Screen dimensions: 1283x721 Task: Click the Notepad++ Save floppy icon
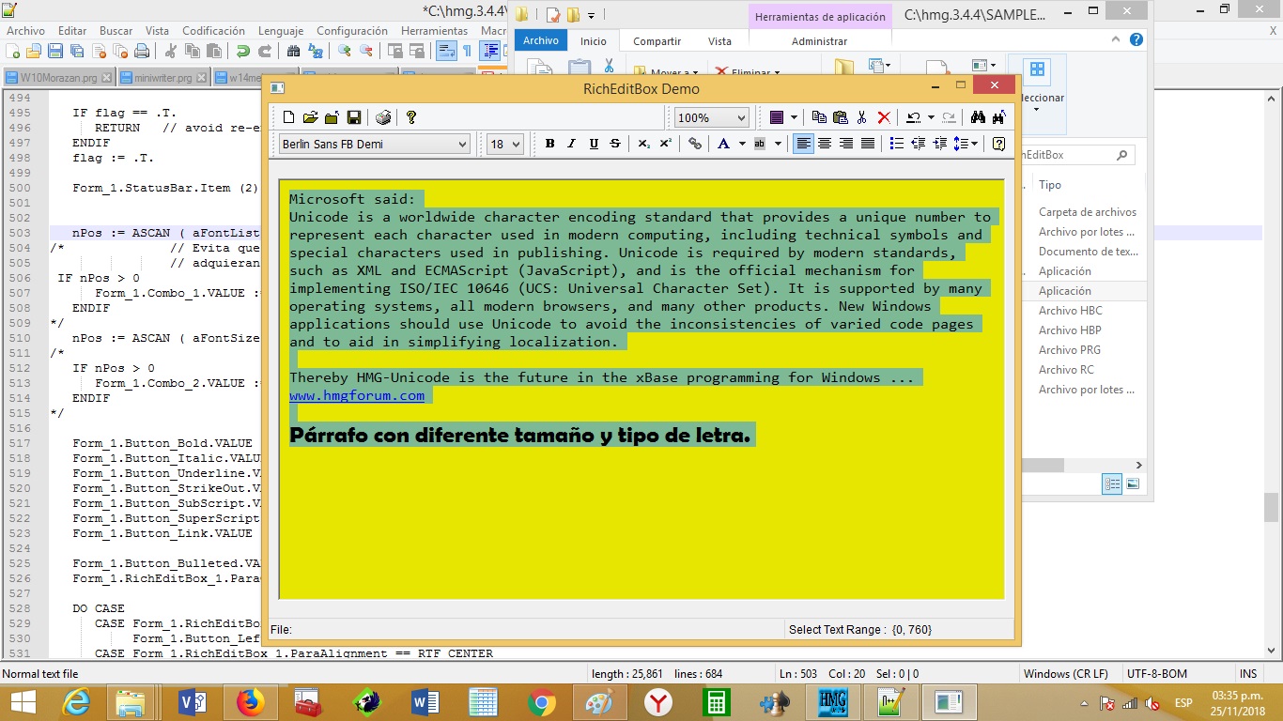point(55,52)
